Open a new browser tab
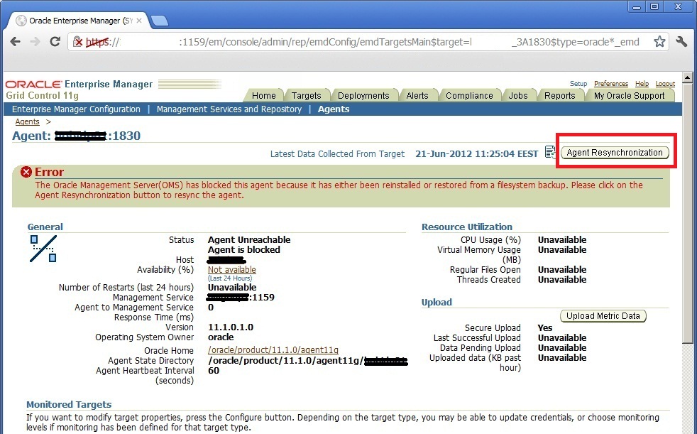Image resolution: width=697 pixels, height=434 pixels. coord(159,21)
